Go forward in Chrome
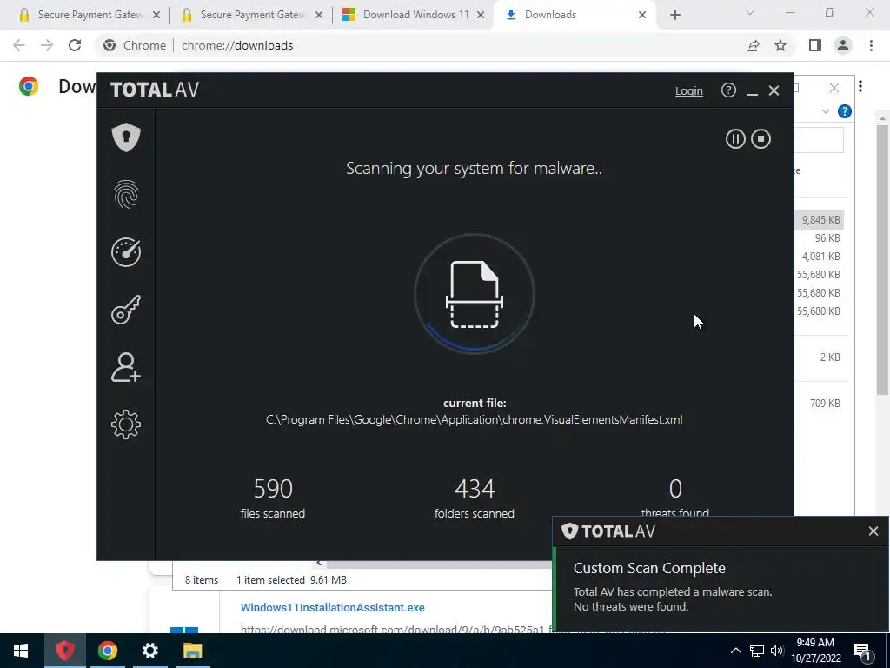 tap(47, 45)
